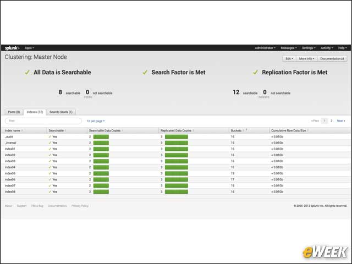
Task: Open the footer Documentation link
Action: tap(57, 206)
